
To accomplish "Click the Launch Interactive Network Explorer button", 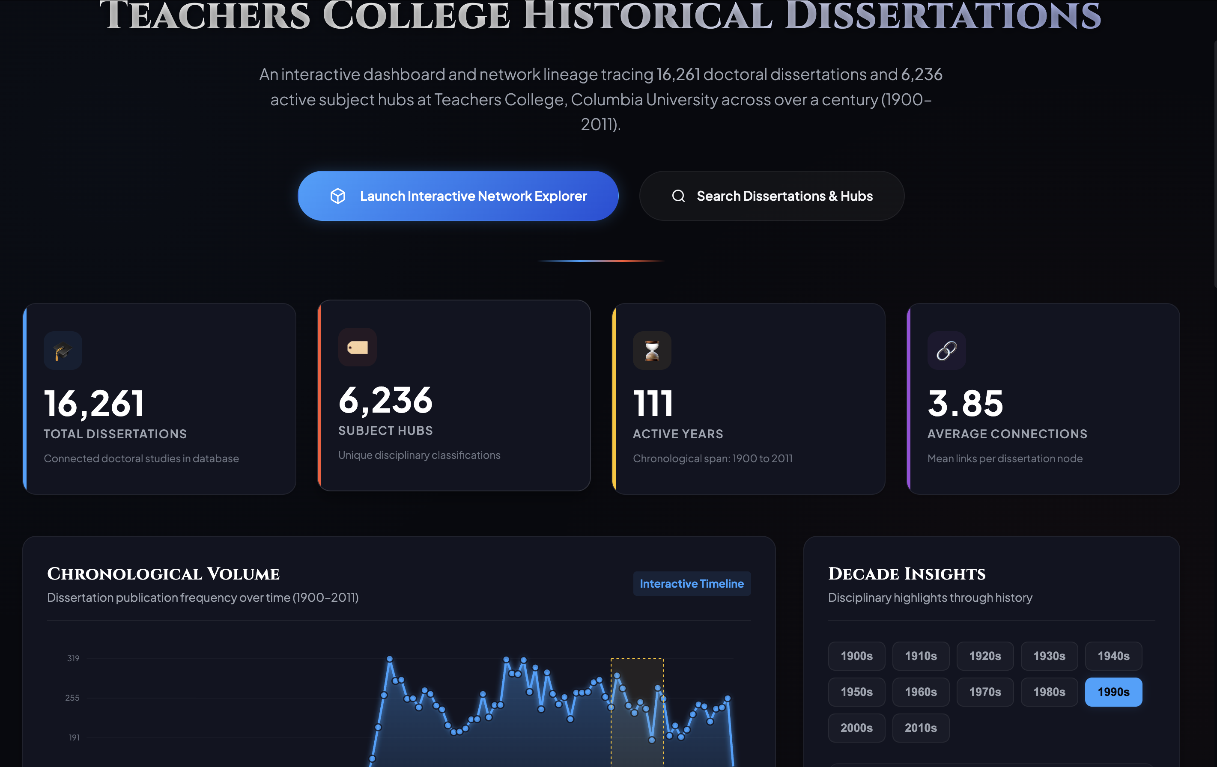I will (458, 196).
